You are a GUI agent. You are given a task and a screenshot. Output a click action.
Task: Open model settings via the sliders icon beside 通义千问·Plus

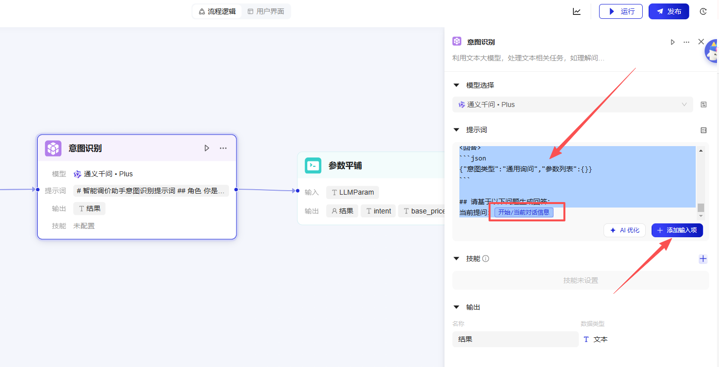click(703, 105)
